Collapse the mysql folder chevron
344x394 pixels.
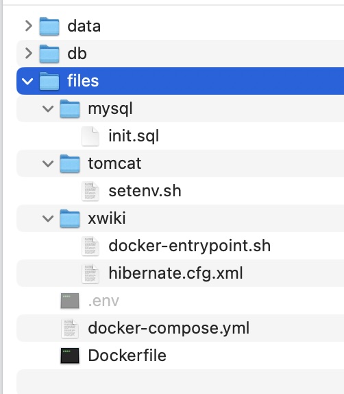pyautogui.click(x=48, y=109)
